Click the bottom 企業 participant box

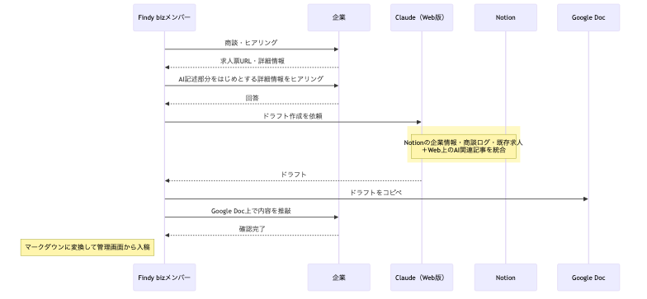pos(338,278)
